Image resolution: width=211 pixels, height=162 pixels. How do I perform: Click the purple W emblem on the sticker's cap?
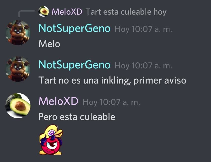coord(51,133)
